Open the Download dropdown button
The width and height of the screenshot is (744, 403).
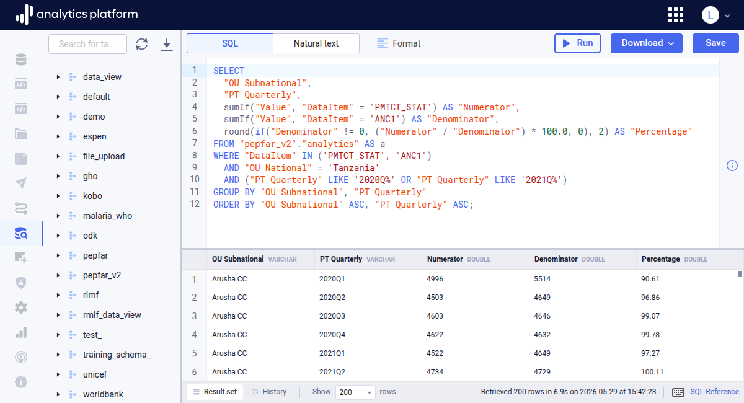(x=647, y=43)
